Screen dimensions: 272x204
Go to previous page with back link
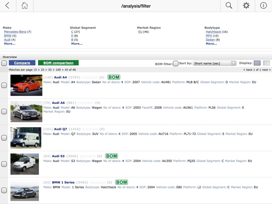click(x=248, y=70)
